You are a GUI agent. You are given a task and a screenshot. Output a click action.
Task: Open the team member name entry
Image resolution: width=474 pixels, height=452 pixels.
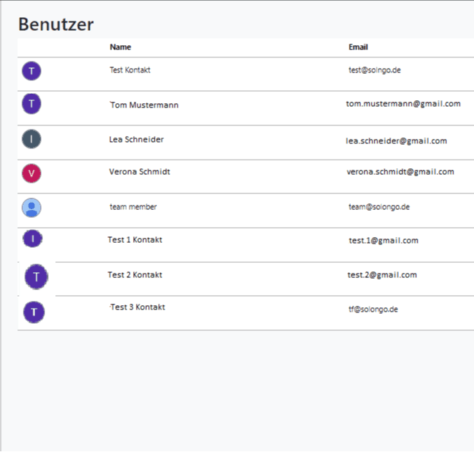133,207
